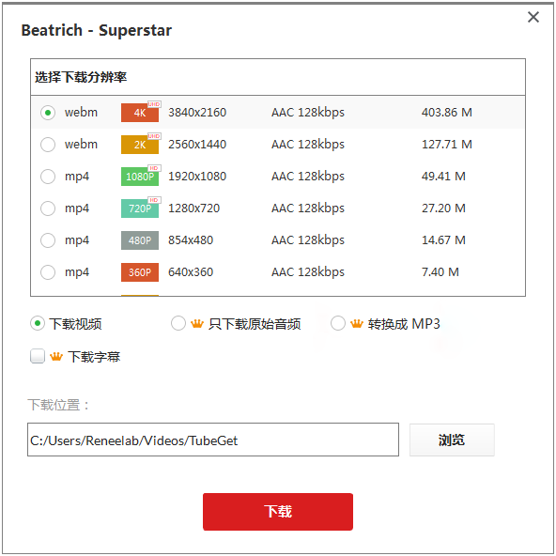Click crown icon beside original audio option
Screen dimensions: 556x556
click(x=197, y=323)
